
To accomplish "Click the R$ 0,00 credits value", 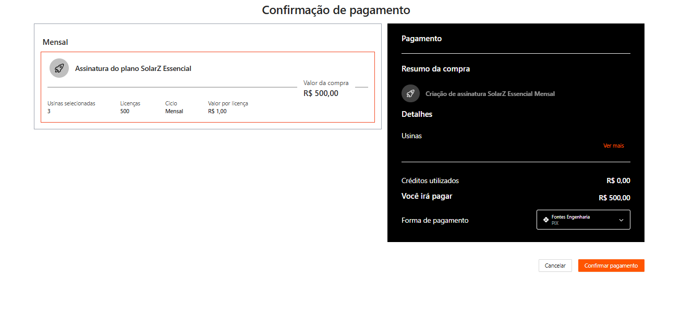I will coord(618,181).
